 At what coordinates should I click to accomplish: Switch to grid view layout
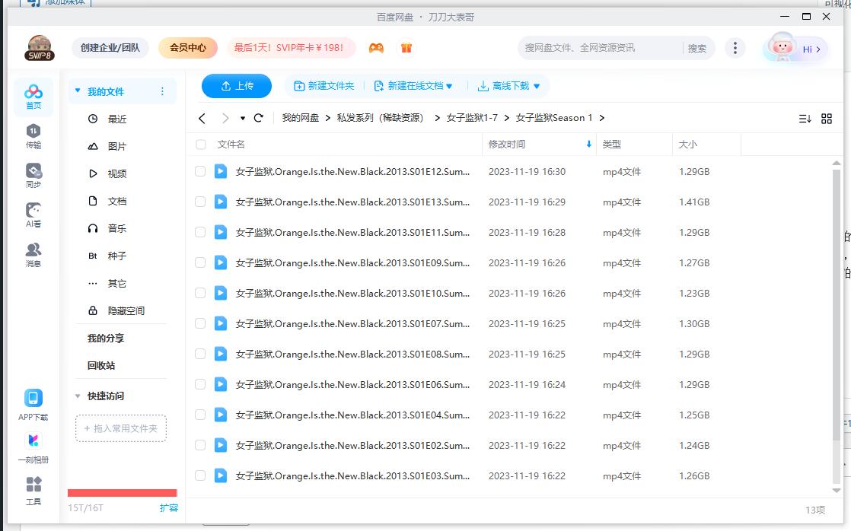click(x=827, y=118)
